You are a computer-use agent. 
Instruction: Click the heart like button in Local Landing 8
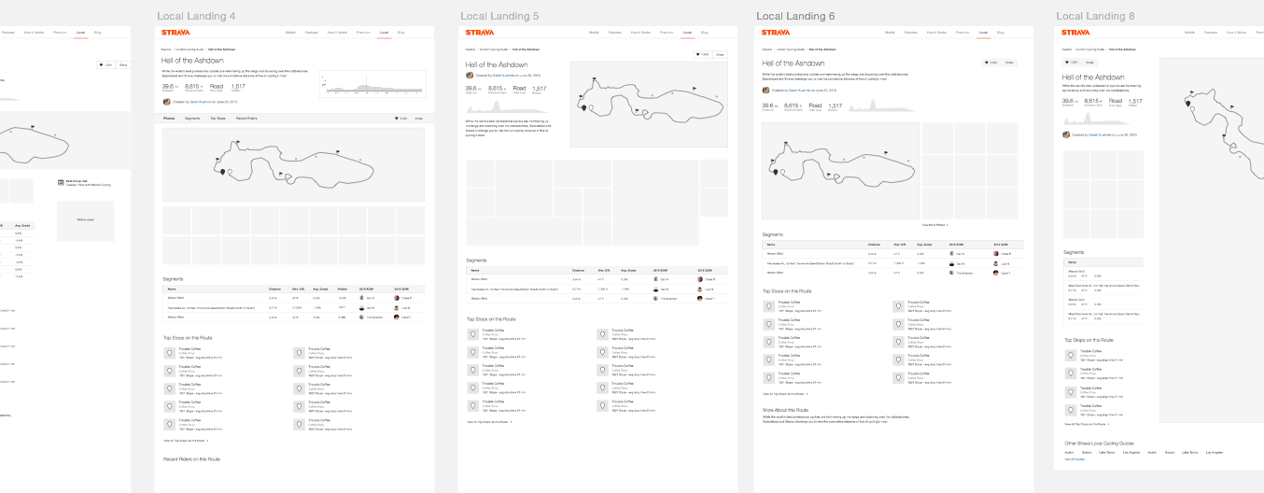pyautogui.click(x=1074, y=63)
